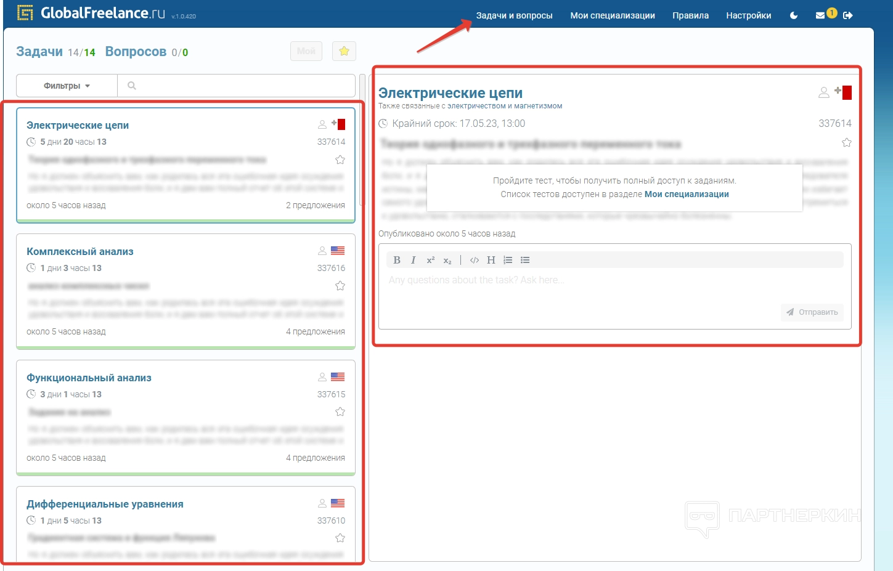This screenshot has height=571, width=893.
Task: Open the "Комплексный анализ" task
Action: point(80,251)
